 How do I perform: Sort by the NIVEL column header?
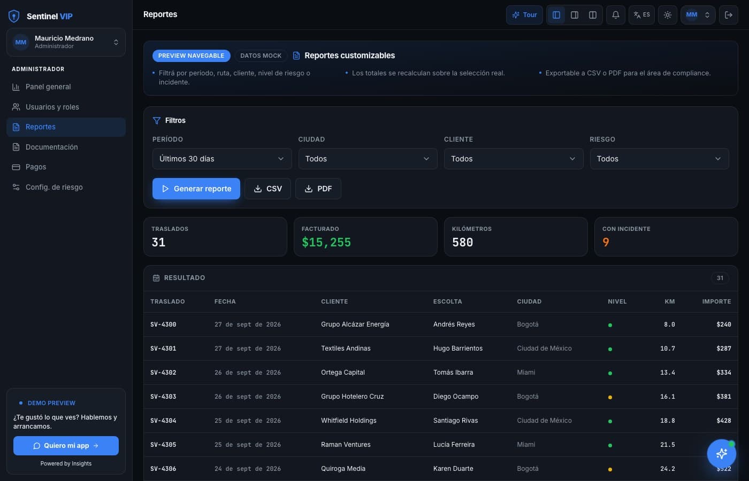click(617, 301)
